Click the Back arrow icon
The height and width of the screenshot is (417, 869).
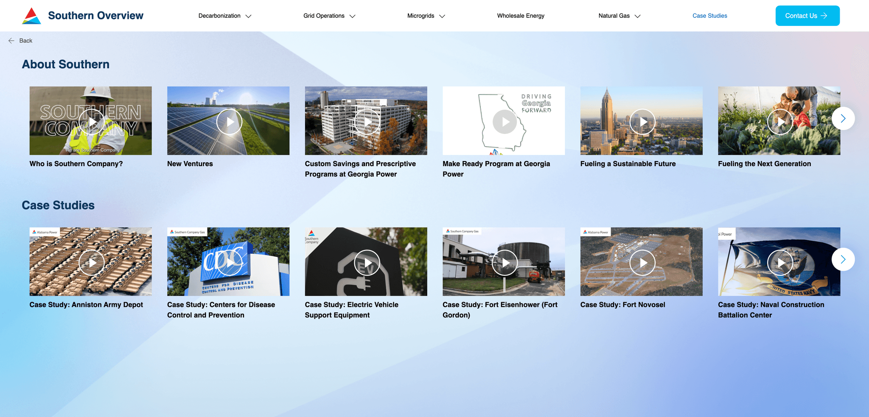tap(11, 41)
